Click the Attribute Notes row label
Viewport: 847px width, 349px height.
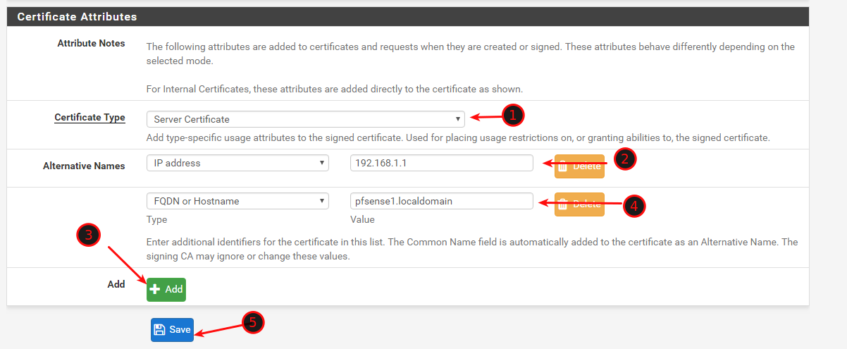[91, 43]
